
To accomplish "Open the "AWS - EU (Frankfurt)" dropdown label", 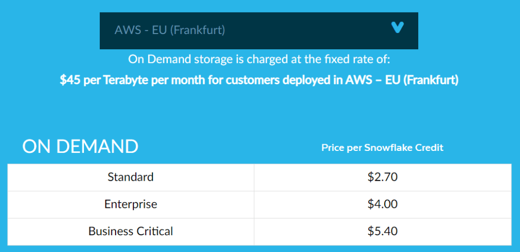I will click(170, 30).
